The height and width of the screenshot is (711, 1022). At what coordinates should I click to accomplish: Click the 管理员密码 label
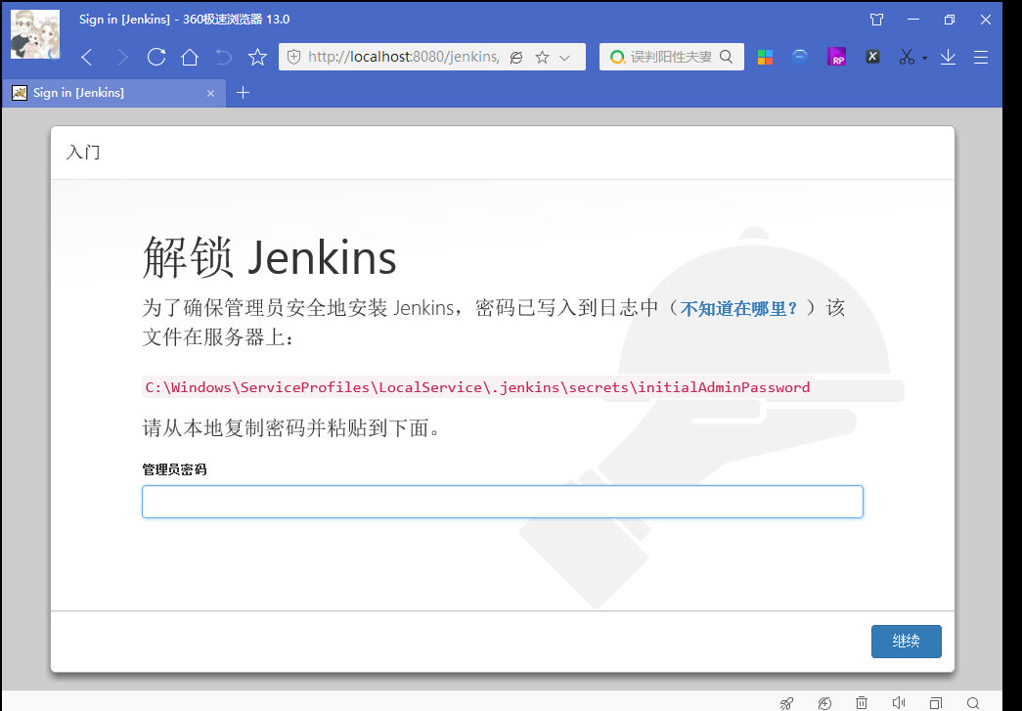175,469
